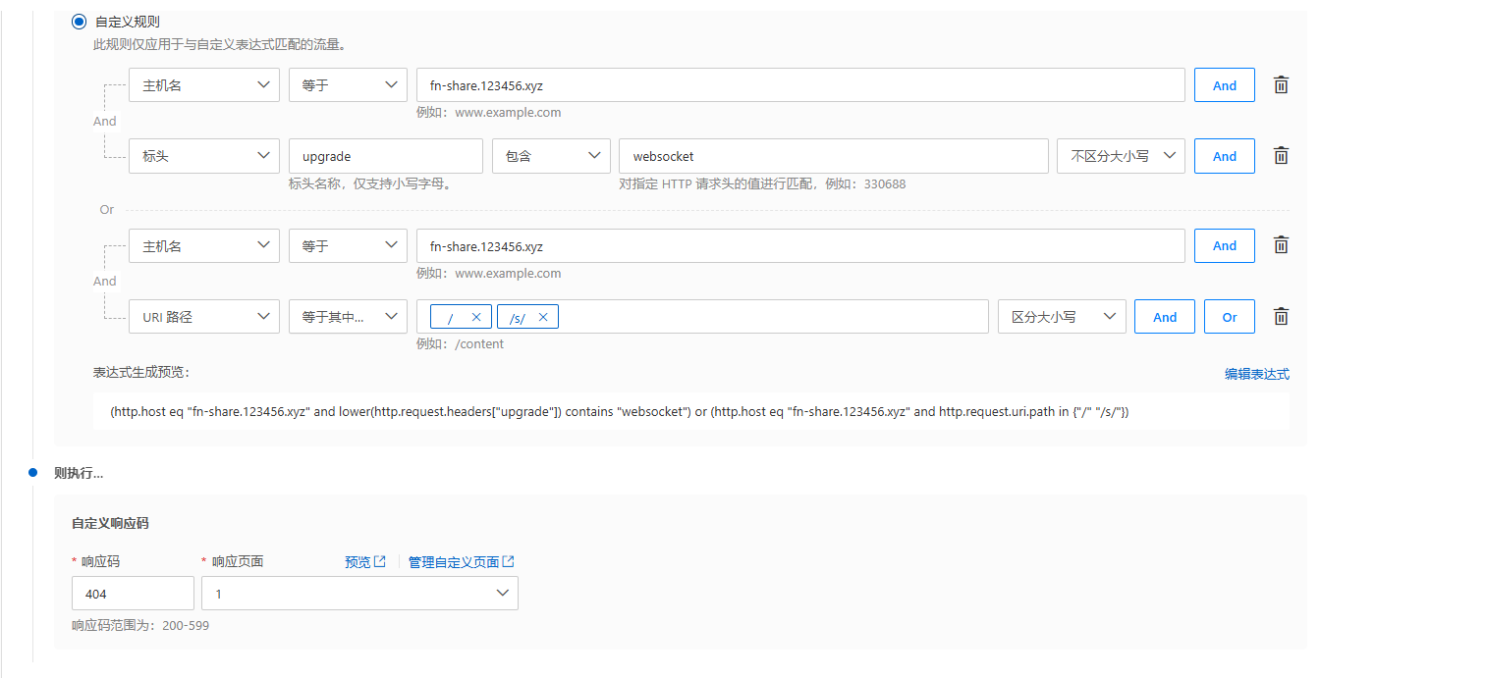
Task: Click first hostname value field fn-share.123456.xyz
Action: [800, 85]
